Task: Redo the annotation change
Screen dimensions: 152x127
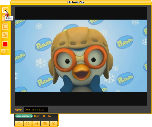Action: 7,51
